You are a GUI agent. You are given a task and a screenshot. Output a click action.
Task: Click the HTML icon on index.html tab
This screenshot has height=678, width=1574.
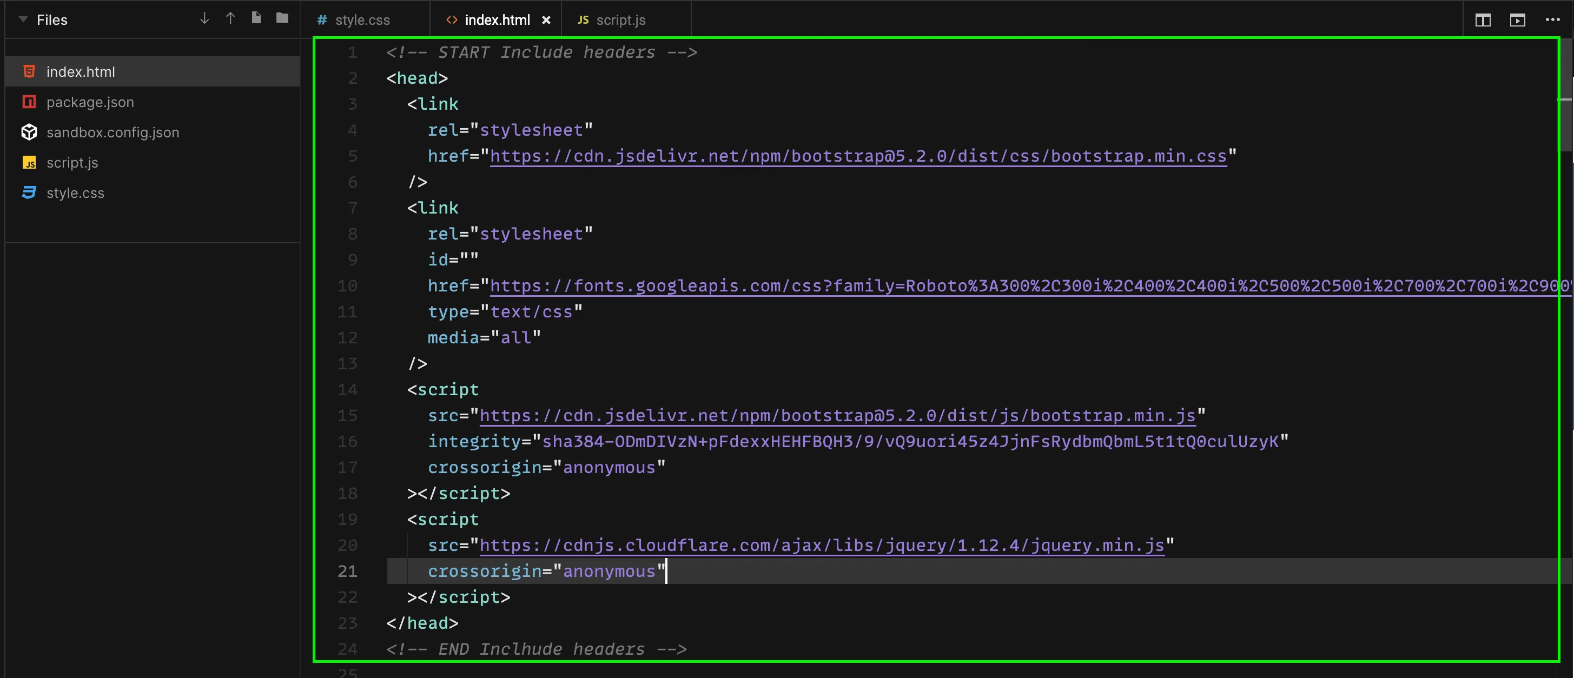click(x=452, y=20)
